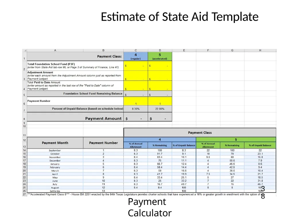Click the blue '% of Unpaid Balance' header
Viewport: 294px width, 221px height.
[184, 145]
